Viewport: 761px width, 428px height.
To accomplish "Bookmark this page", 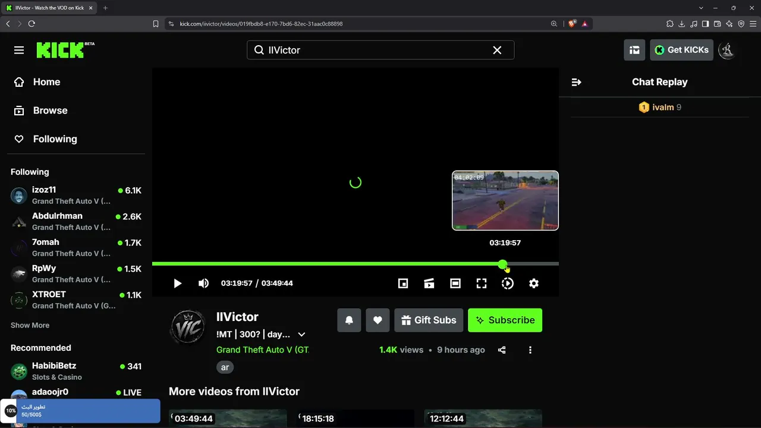I will (156, 24).
